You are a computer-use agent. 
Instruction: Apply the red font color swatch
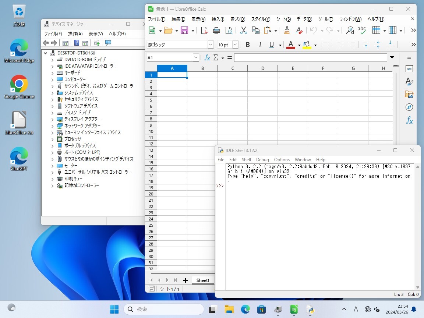click(291, 45)
